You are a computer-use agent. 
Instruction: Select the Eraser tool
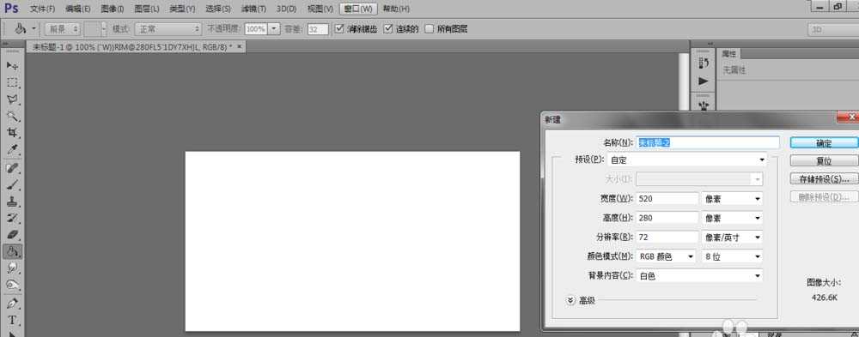pyautogui.click(x=13, y=235)
